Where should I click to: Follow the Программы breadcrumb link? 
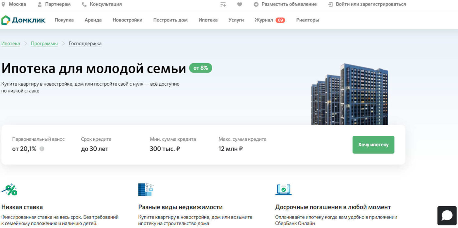point(44,43)
